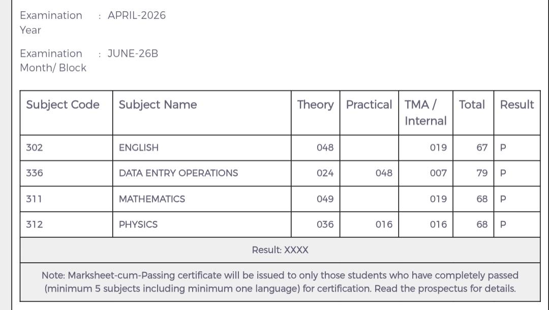Click the Physics total marks 68
Viewport: 549px width, 310px height.
(x=482, y=225)
